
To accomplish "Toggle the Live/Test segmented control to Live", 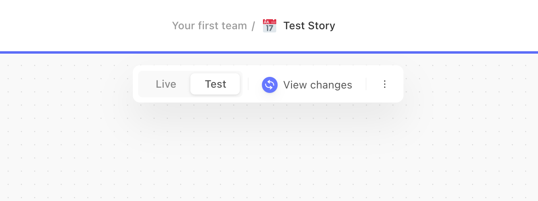I will click(x=166, y=84).
